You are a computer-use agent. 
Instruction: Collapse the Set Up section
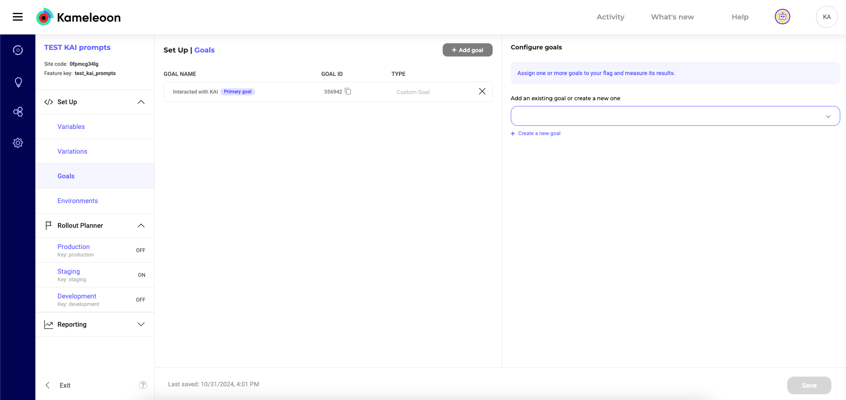point(141,102)
